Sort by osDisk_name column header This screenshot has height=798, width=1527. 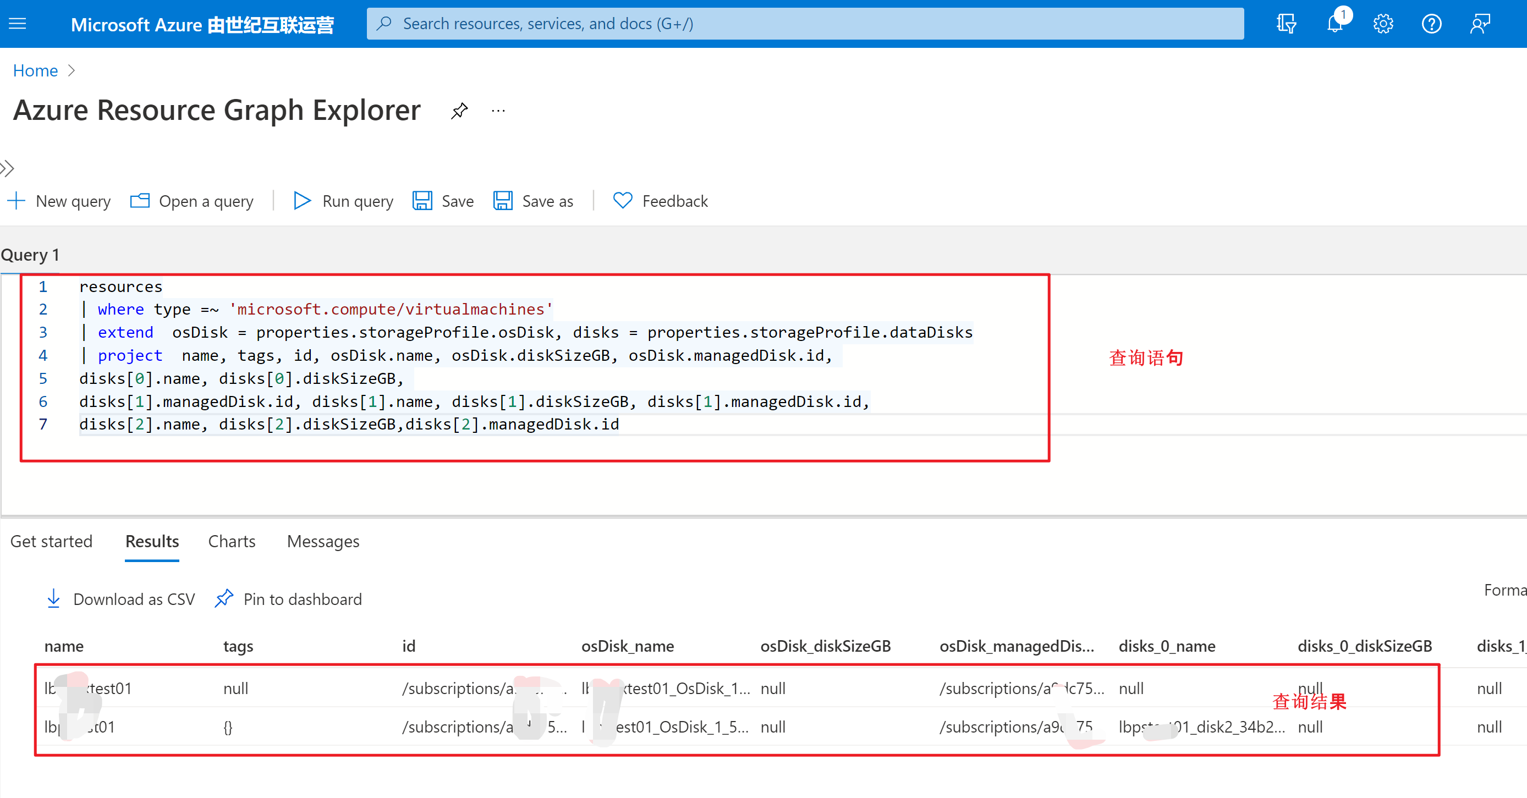click(x=627, y=646)
